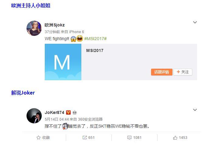Click the #MSI2017# hashtag link
Image resolution: width=223 pixels, height=148 pixels.
(x=95, y=39)
